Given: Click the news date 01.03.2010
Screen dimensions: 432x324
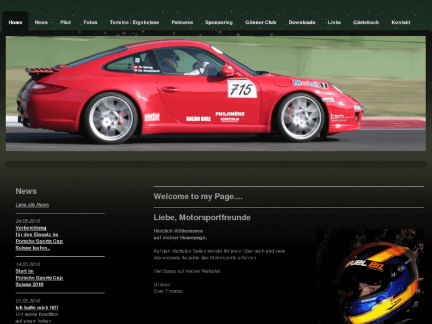Looking at the screenshot, I should point(28,301).
